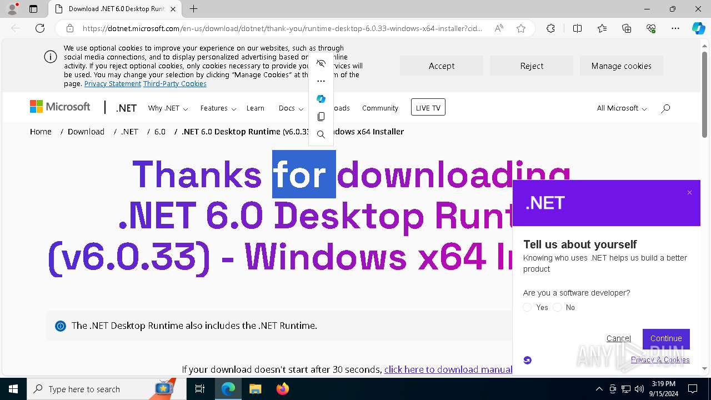711x400 pixels.
Task: Open the Collections icon
Action: click(x=627, y=28)
